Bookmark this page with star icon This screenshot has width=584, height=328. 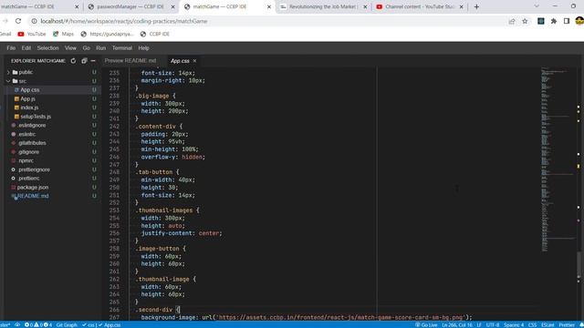525,21
